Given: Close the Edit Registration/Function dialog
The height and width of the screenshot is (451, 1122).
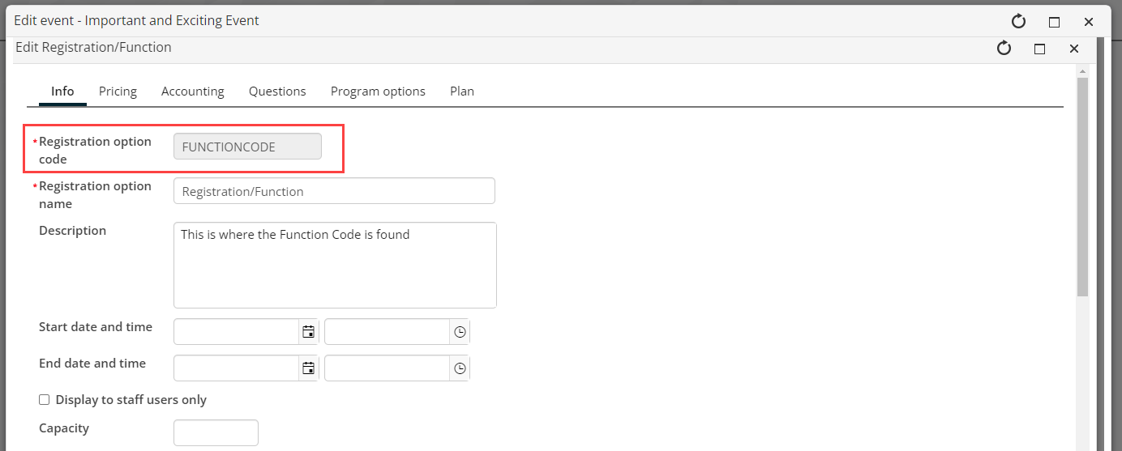Looking at the screenshot, I should click(x=1074, y=49).
